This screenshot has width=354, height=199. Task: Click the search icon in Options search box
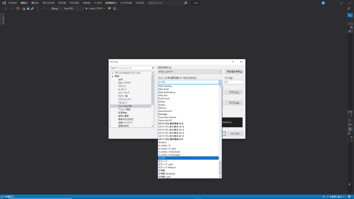pyautogui.click(x=153, y=68)
